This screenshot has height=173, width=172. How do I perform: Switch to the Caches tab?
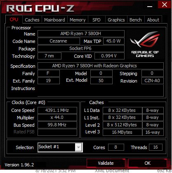32,20
